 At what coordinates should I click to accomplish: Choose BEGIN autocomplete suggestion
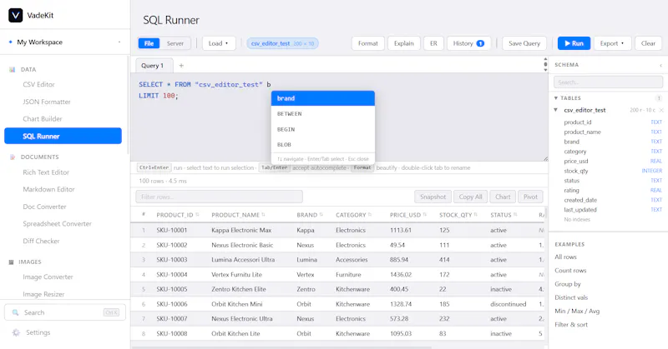point(323,129)
